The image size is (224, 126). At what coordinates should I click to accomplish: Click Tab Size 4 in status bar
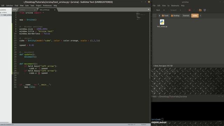pyautogui.click(x=132, y=125)
